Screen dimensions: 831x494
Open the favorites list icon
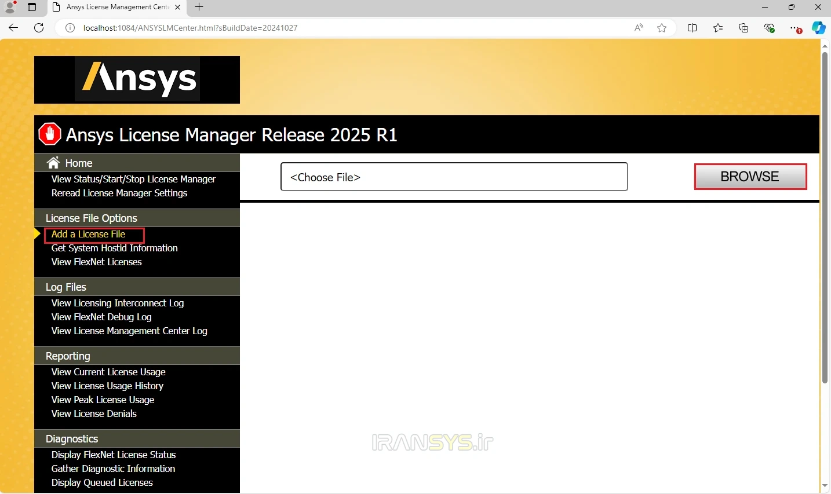tap(718, 28)
